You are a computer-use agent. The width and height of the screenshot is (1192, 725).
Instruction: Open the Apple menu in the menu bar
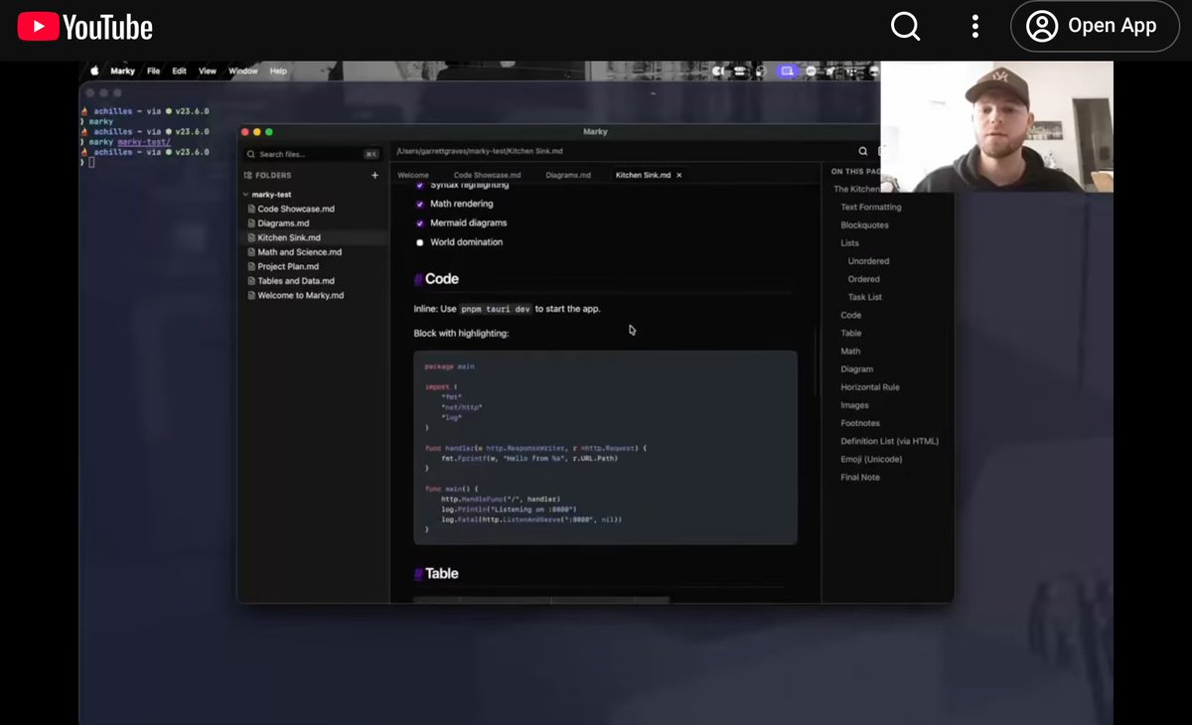pos(95,71)
